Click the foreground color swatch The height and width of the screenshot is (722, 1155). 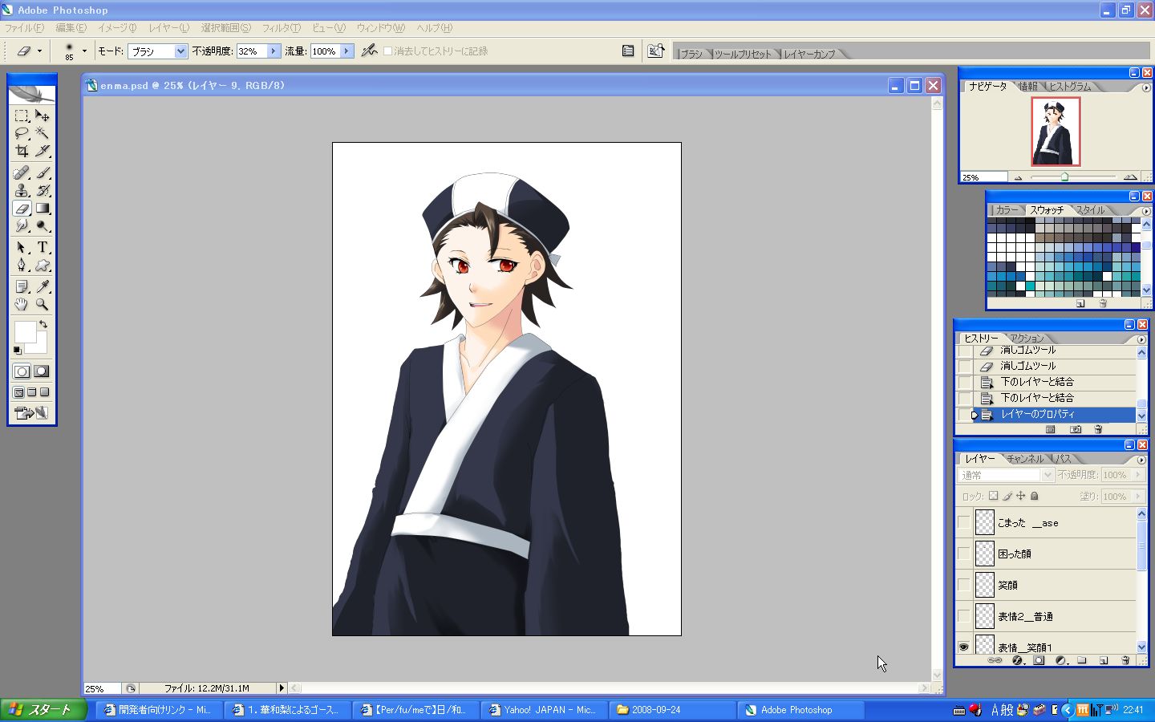[24, 331]
